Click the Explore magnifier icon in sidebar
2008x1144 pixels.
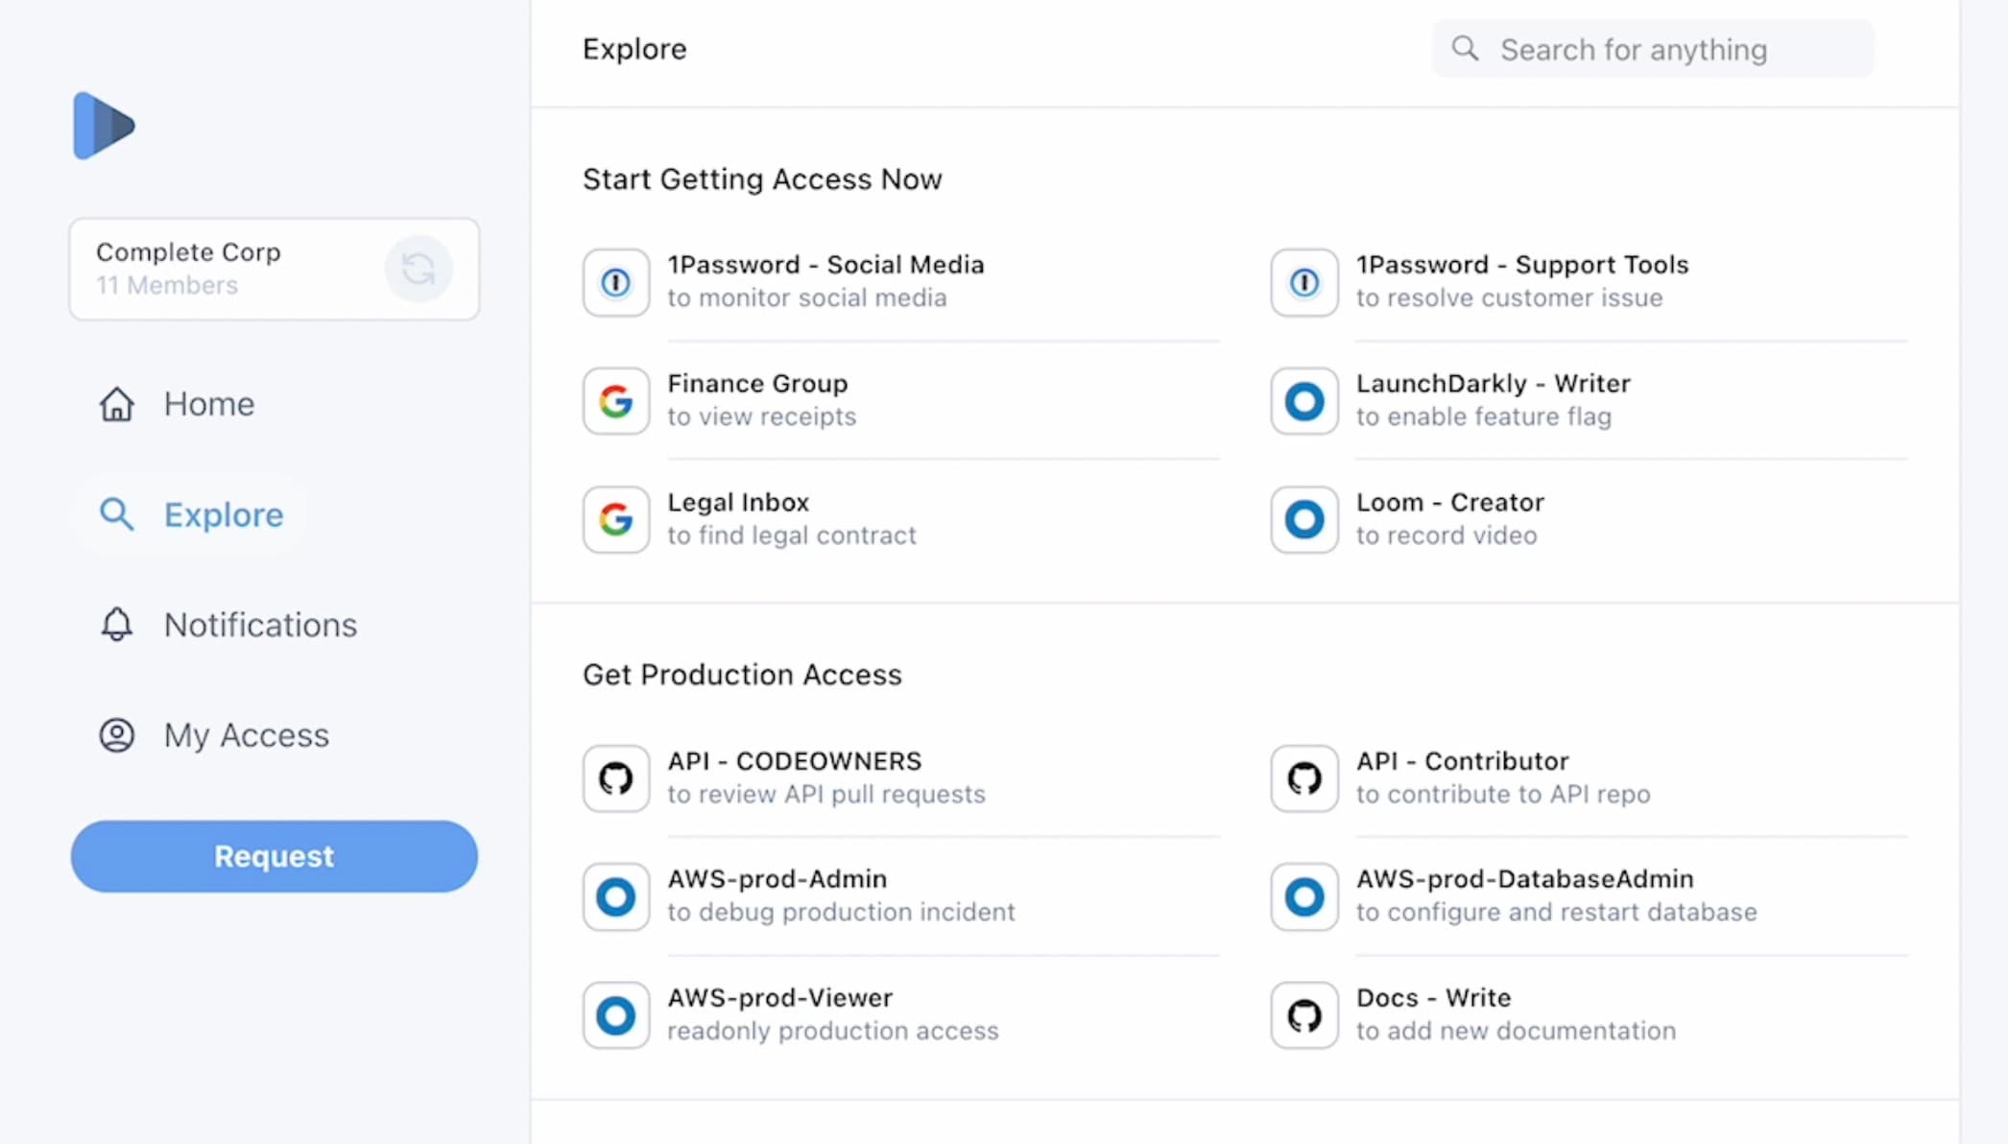117,514
